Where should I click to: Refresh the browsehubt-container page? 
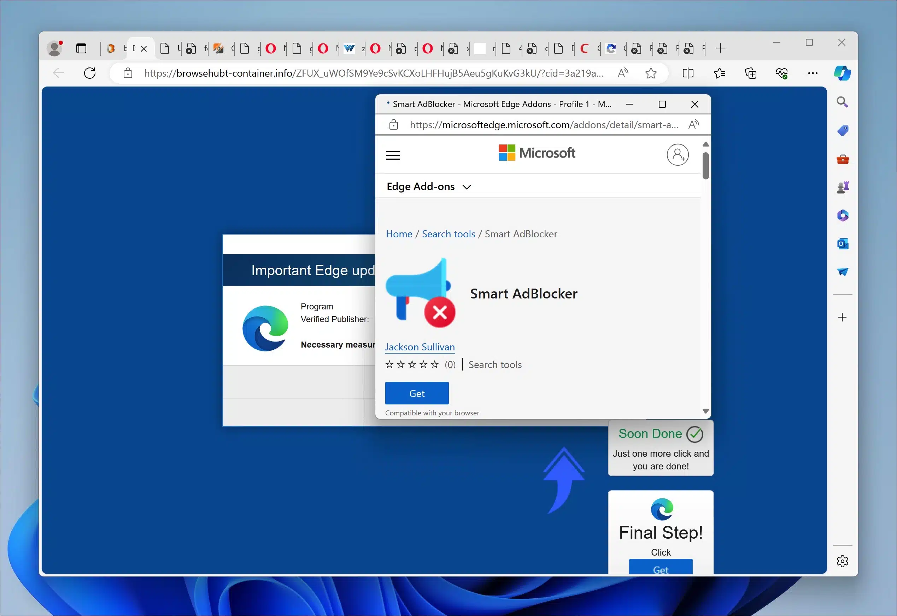pyautogui.click(x=89, y=73)
